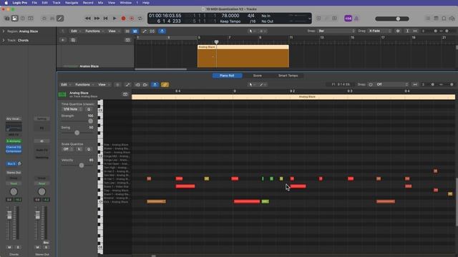This screenshot has width=458, height=257.
Task: Click the Tracks area pointer tool menu
Action: click(252, 31)
